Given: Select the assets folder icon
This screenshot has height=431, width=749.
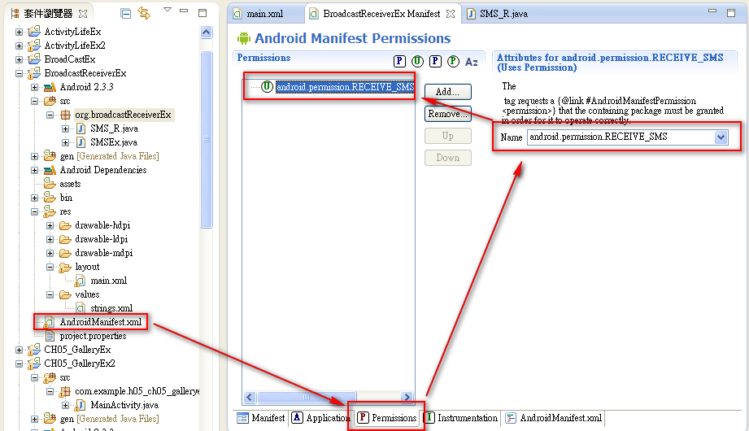Looking at the screenshot, I should 50,184.
